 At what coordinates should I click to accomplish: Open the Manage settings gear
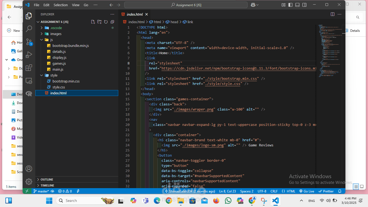29,181
